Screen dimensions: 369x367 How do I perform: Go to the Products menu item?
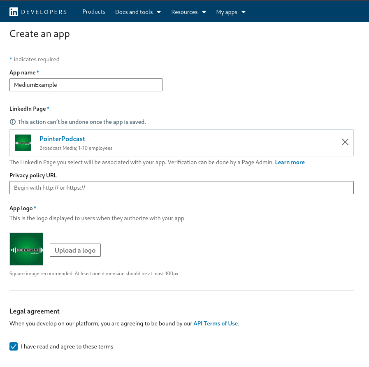(x=94, y=12)
